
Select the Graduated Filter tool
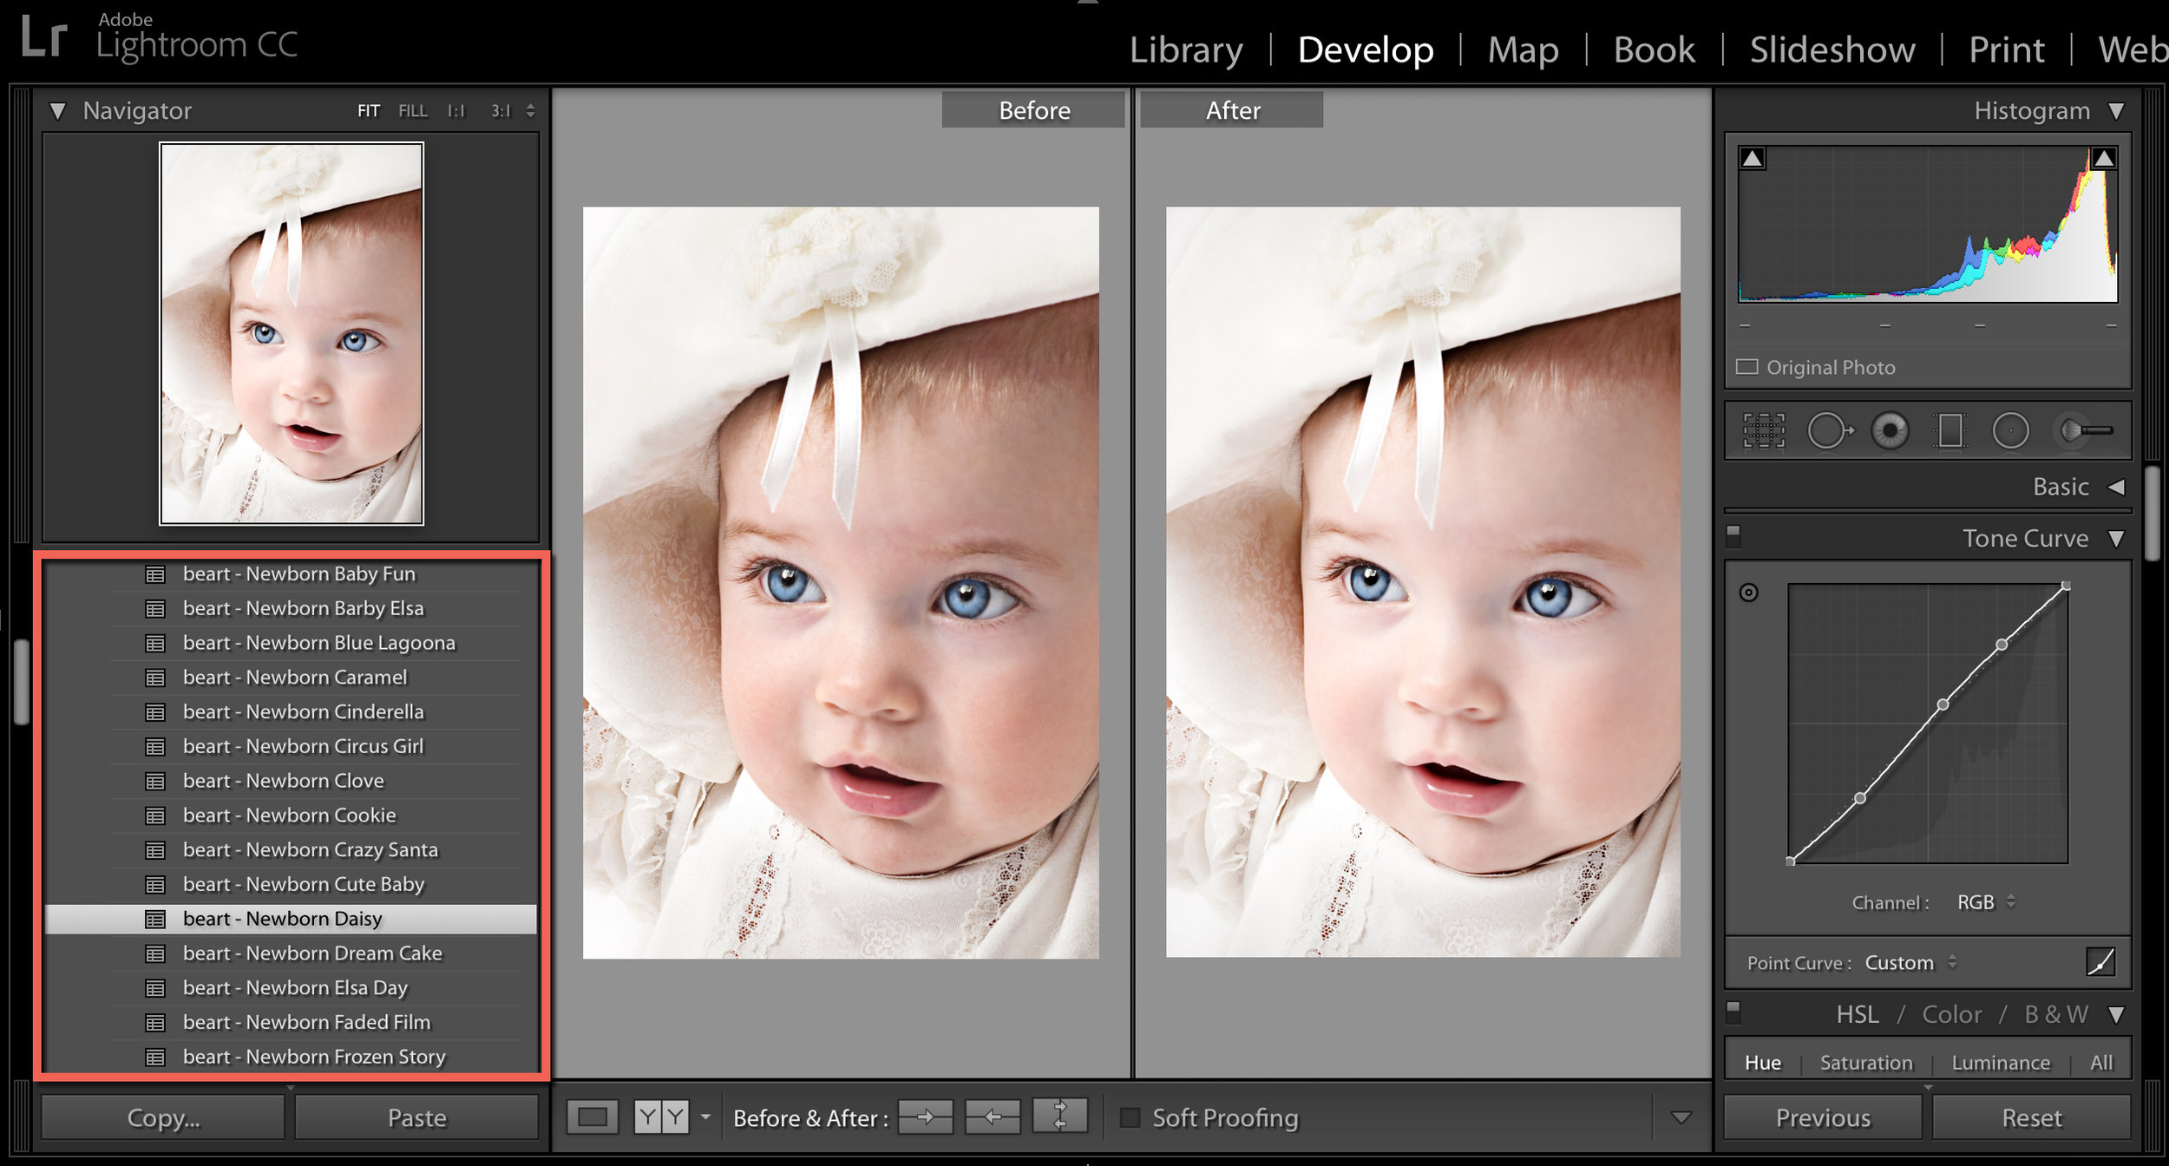pyautogui.click(x=1950, y=430)
